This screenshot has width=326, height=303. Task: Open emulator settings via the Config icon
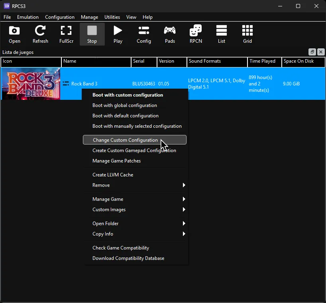point(143,34)
